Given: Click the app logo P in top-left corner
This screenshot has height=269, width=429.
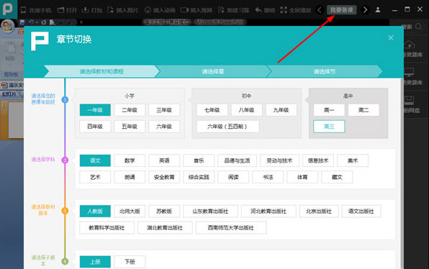Looking at the screenshot, I should pyautogui.click(x=8, y=9).
